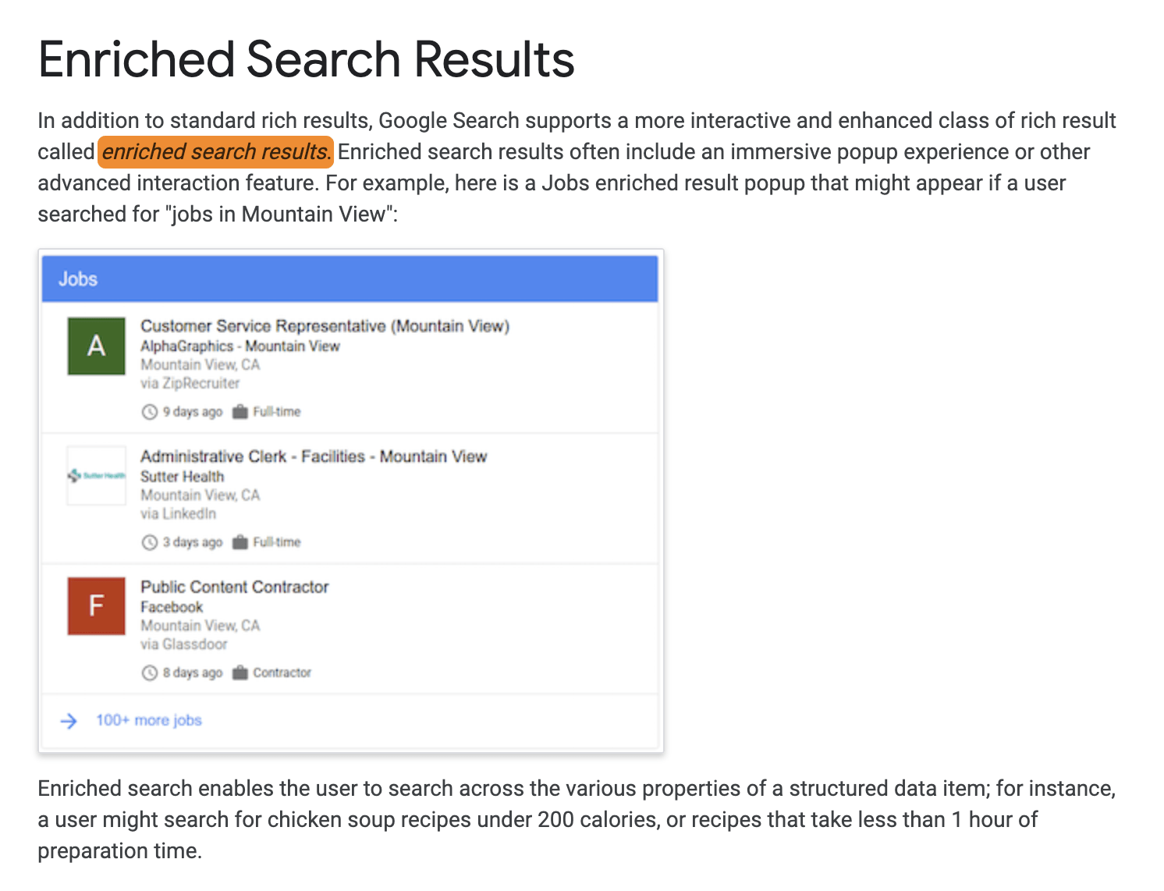Screen dimensions: 1164x891
Task: Click the briefcase icon in Sutter Health listing
Action: pos(240,541)
